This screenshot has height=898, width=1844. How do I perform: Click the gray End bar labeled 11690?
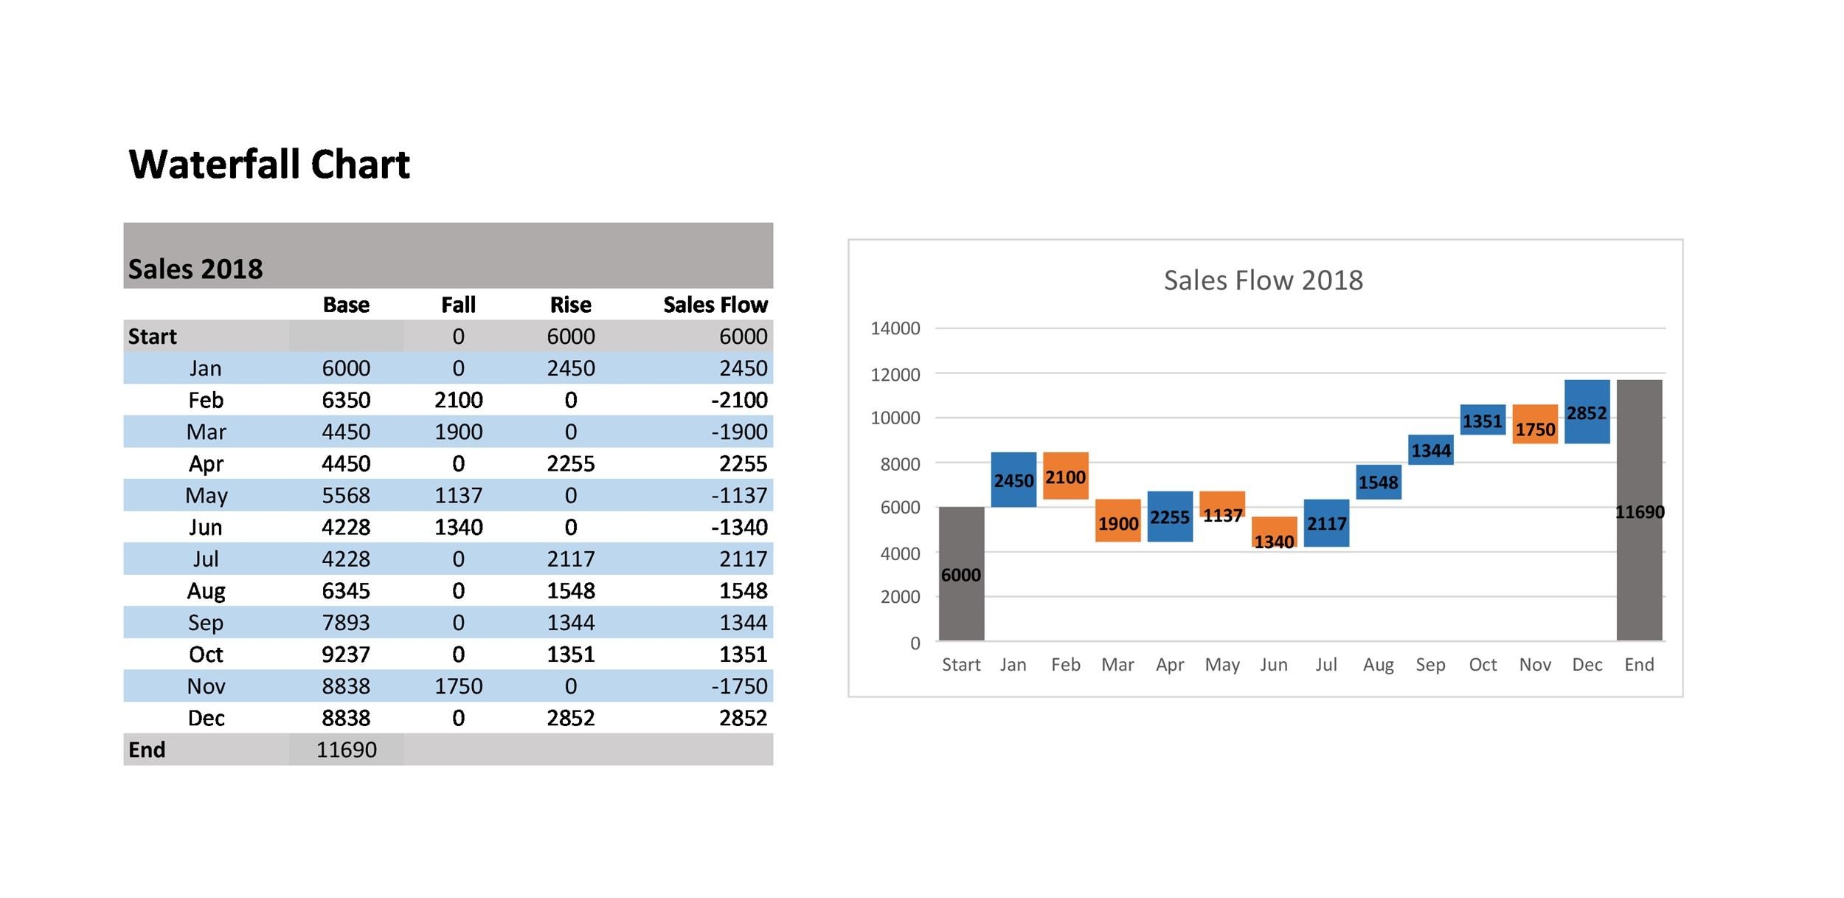coord(1639,511)
